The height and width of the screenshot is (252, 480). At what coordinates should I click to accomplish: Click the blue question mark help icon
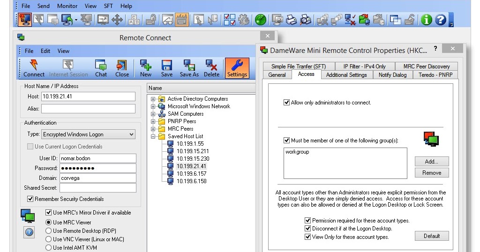point(441,20)
